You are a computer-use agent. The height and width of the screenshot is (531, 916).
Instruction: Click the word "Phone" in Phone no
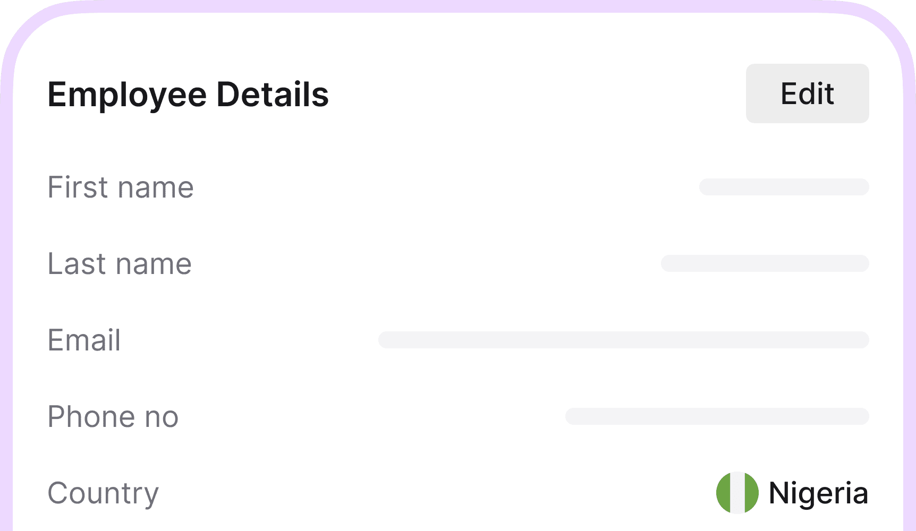pyautogui.click(x=91, y=416)
